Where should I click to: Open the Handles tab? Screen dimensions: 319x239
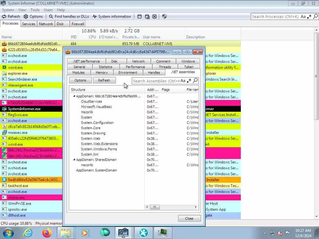tap(154, 73)
